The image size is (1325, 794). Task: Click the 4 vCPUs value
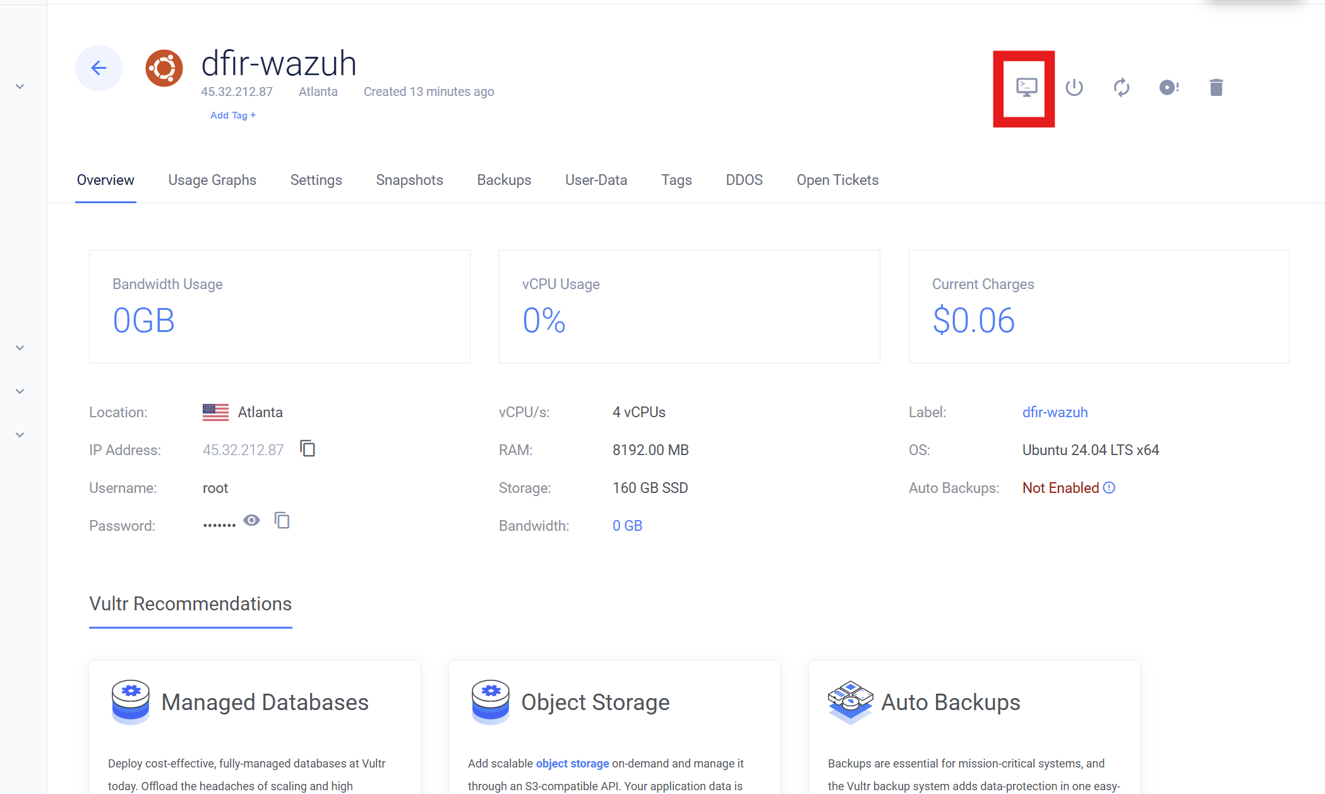pos(639,412)
